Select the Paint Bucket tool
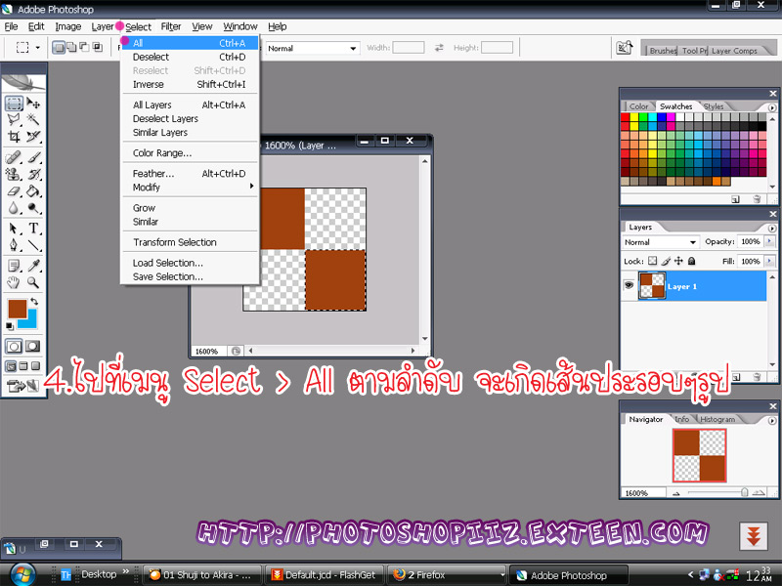782x586 pixels. [33, 191]
